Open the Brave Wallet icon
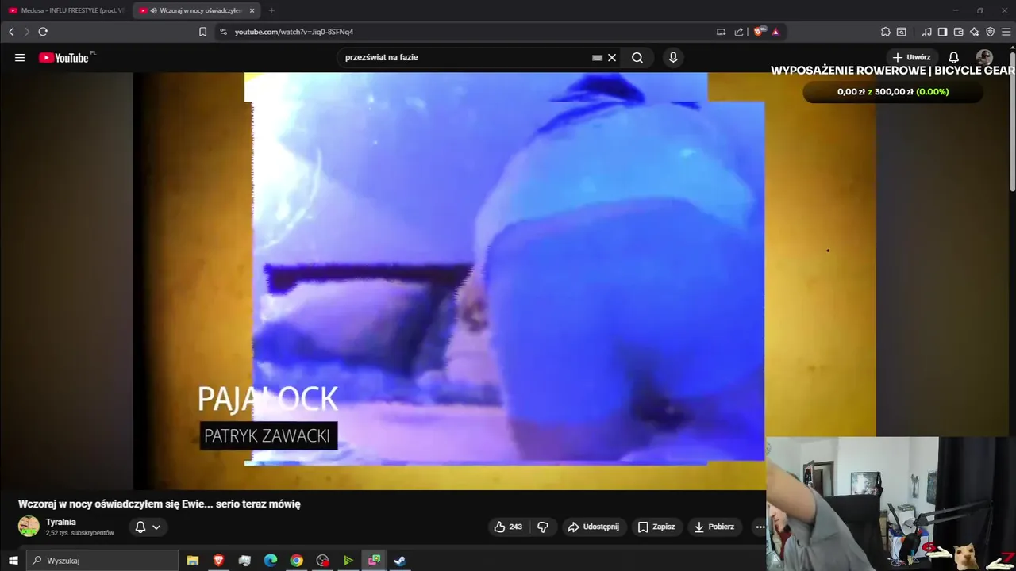 tap(959, 32)
